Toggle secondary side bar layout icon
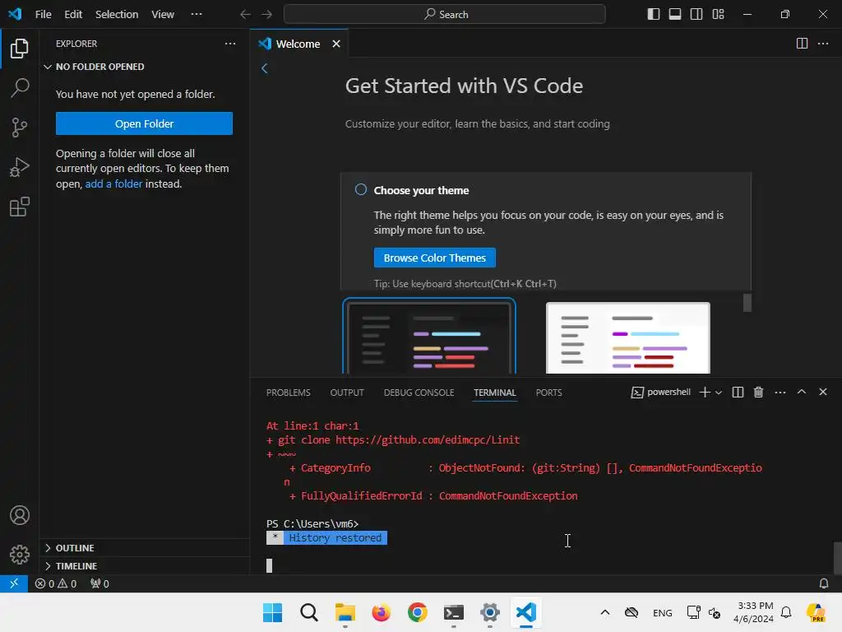 coord(696,14)
